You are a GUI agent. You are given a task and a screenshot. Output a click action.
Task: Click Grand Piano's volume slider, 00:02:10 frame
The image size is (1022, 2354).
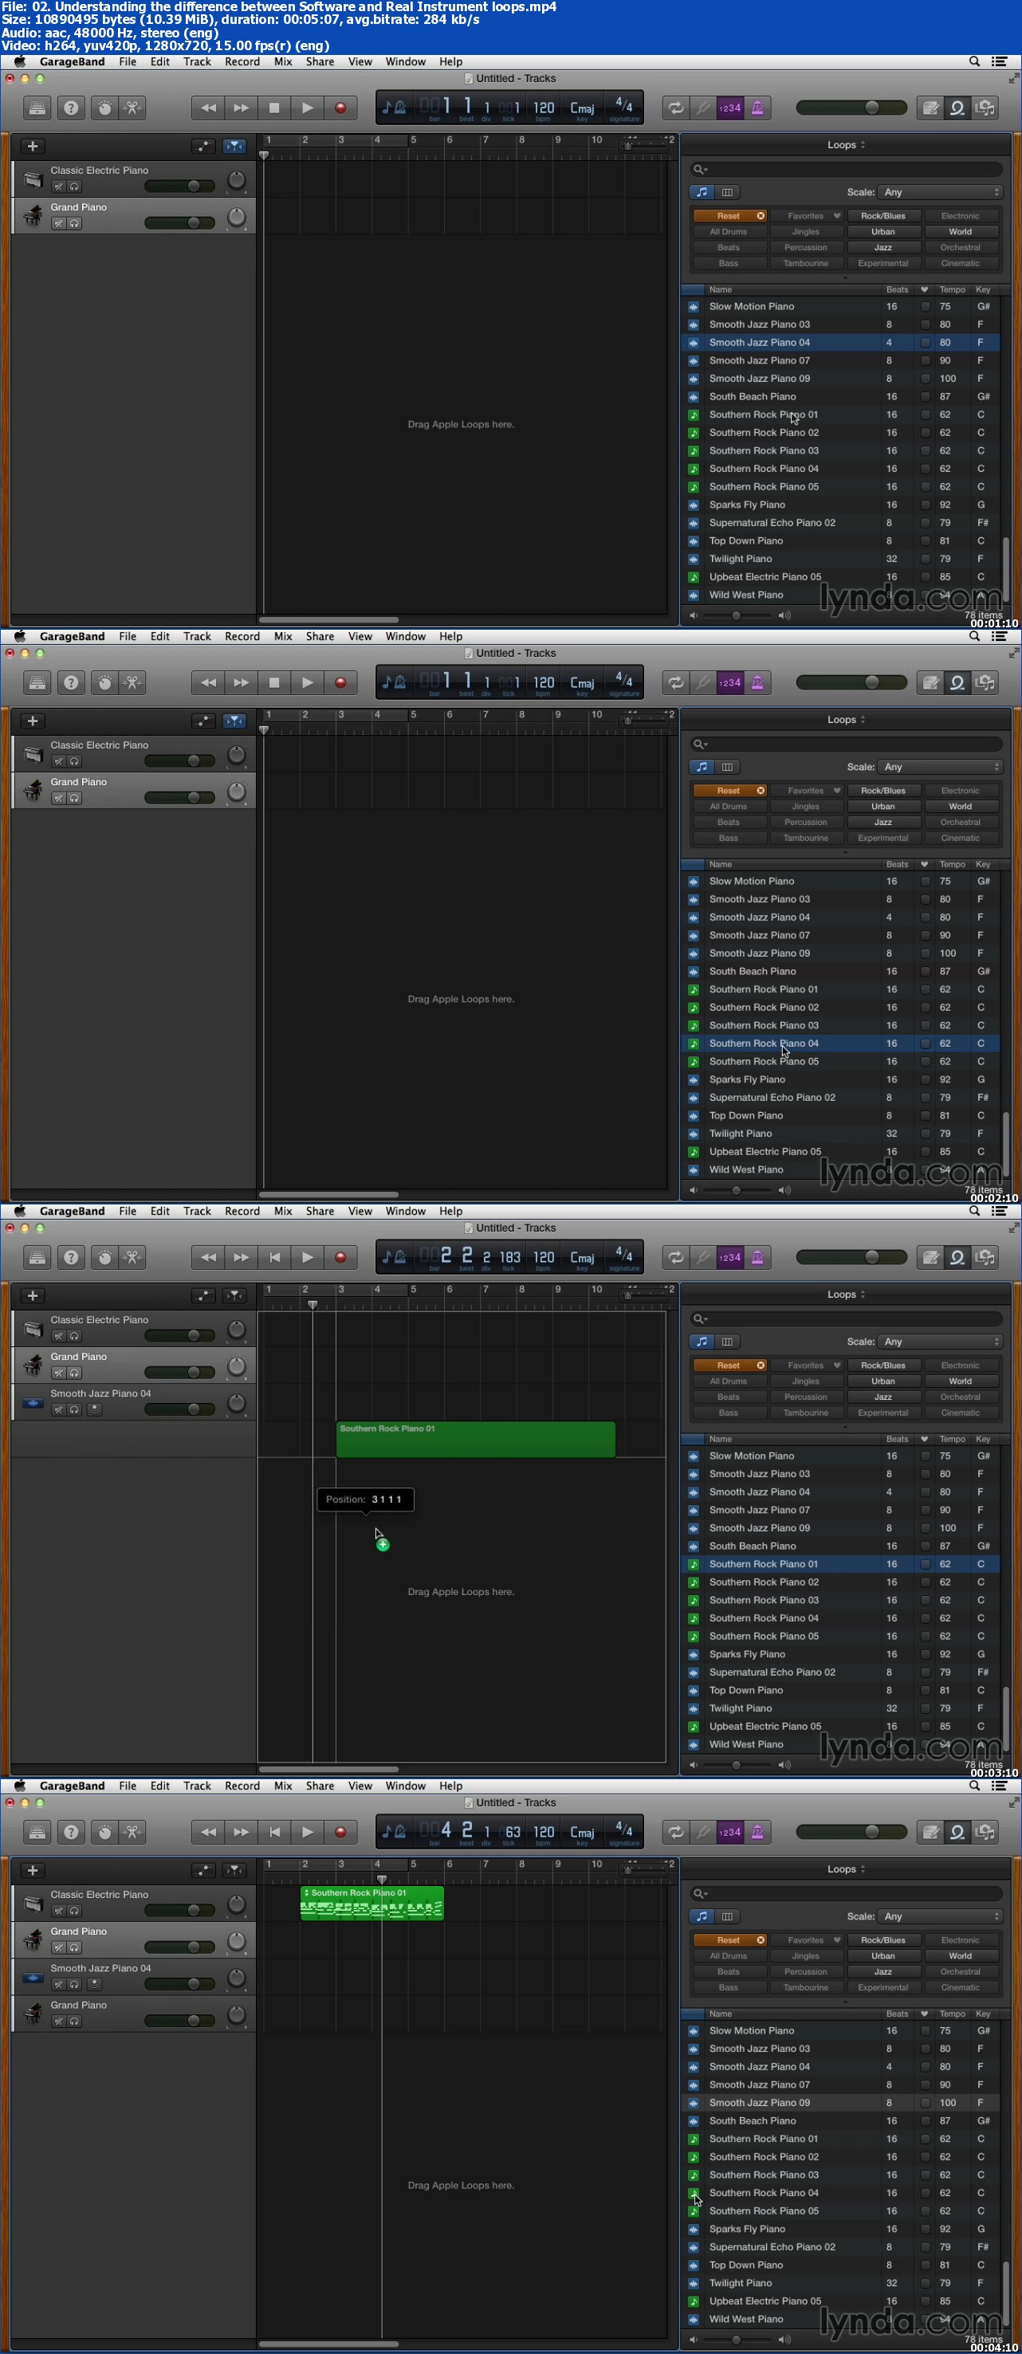point(180,798)
